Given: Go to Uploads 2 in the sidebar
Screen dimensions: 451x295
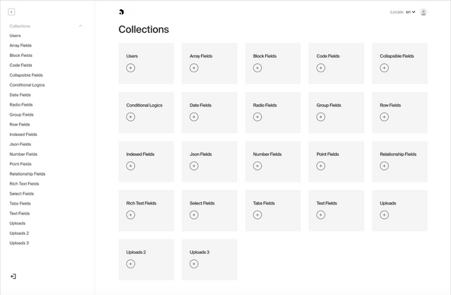Looking at the screenshot, I should click(19, 233).
